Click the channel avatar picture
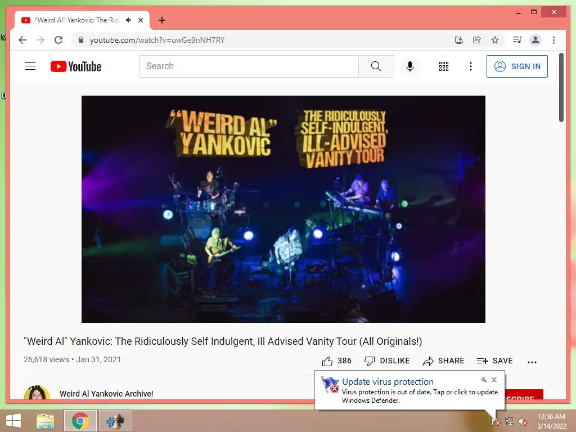The height and width of the screenshot is (432, 576). [37, 393]
